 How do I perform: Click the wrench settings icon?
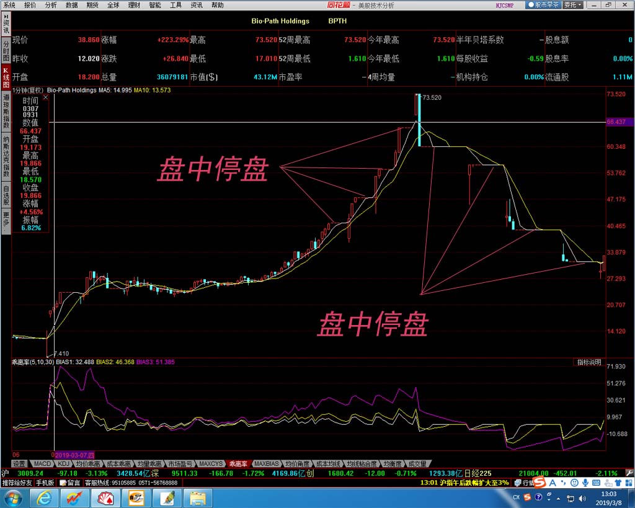click(x=629, y=473)
